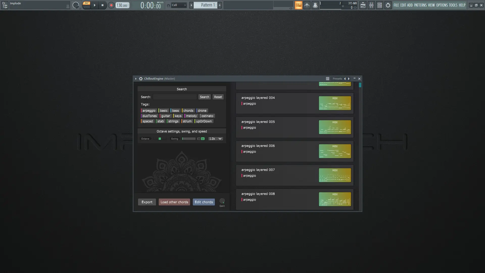Toggle the chords tag filter
Image resolution: width=485 pixels, height=273 pixels.
(188, 110)
